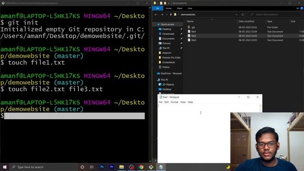Open Explorer help with the question mark icon
This screenshot has height=171, width=304.
pyautogui.click(x=302, y=9)
